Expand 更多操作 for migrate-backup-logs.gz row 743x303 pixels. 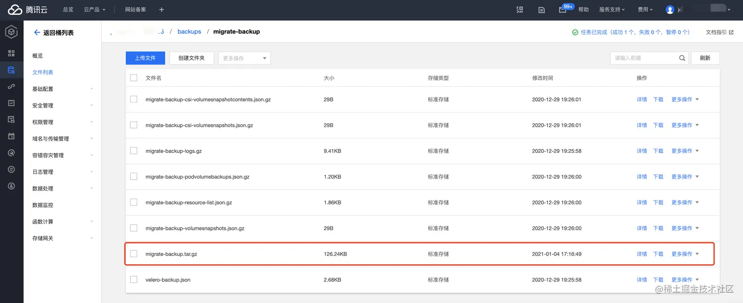[x=685, y=151]
